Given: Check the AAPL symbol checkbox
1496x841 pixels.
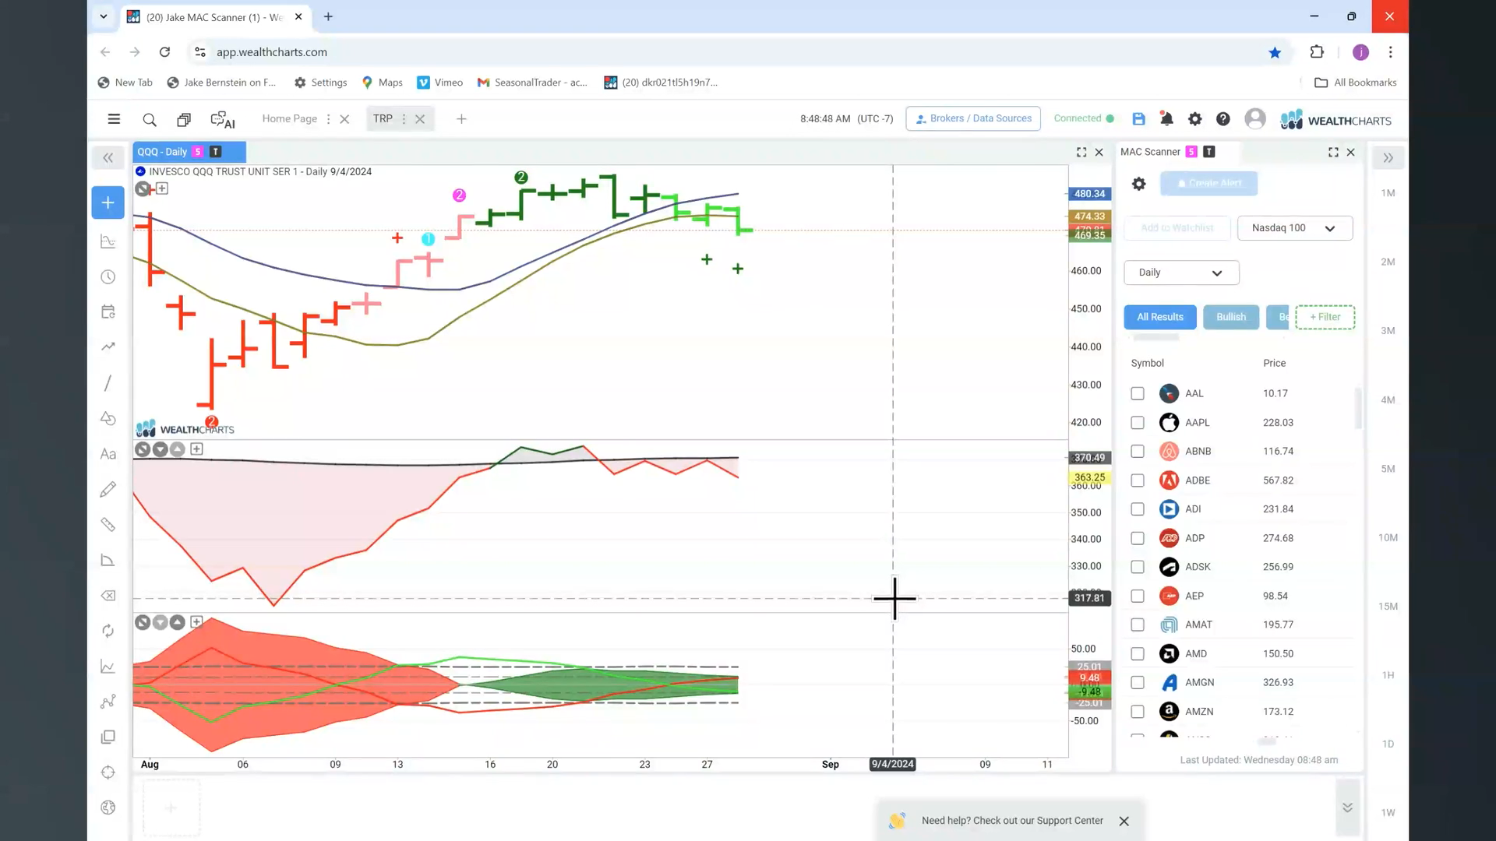Looking at the screenshot, I should click(1138, 423).
